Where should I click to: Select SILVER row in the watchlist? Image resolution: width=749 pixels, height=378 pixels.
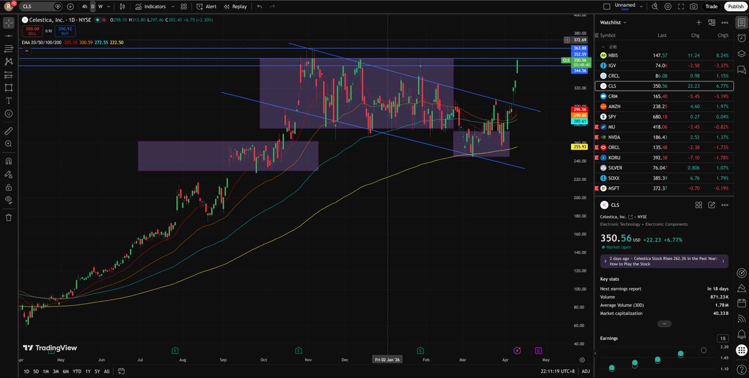click(664, 168)
